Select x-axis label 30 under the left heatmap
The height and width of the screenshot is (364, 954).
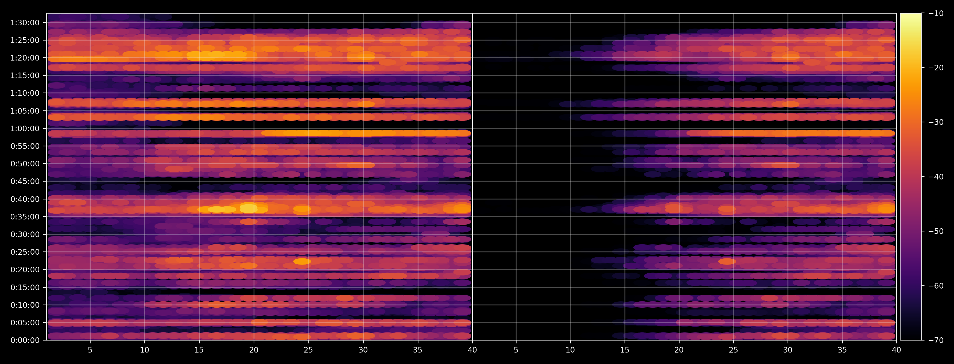coord(363,350)
